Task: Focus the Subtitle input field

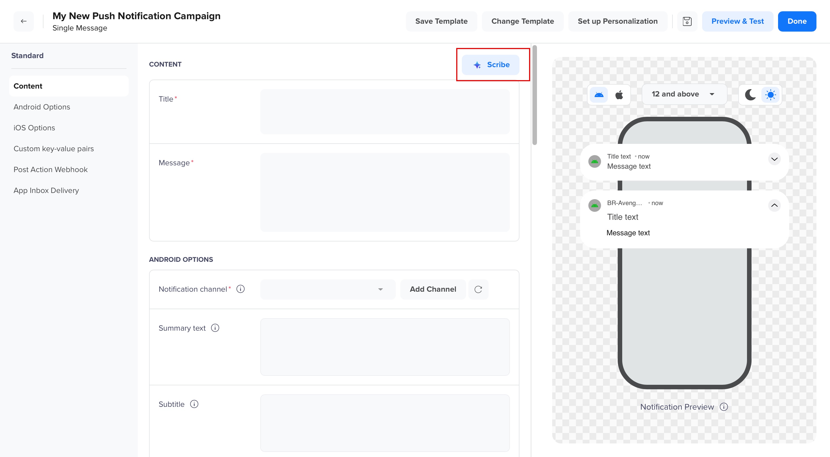Action: 385,423
